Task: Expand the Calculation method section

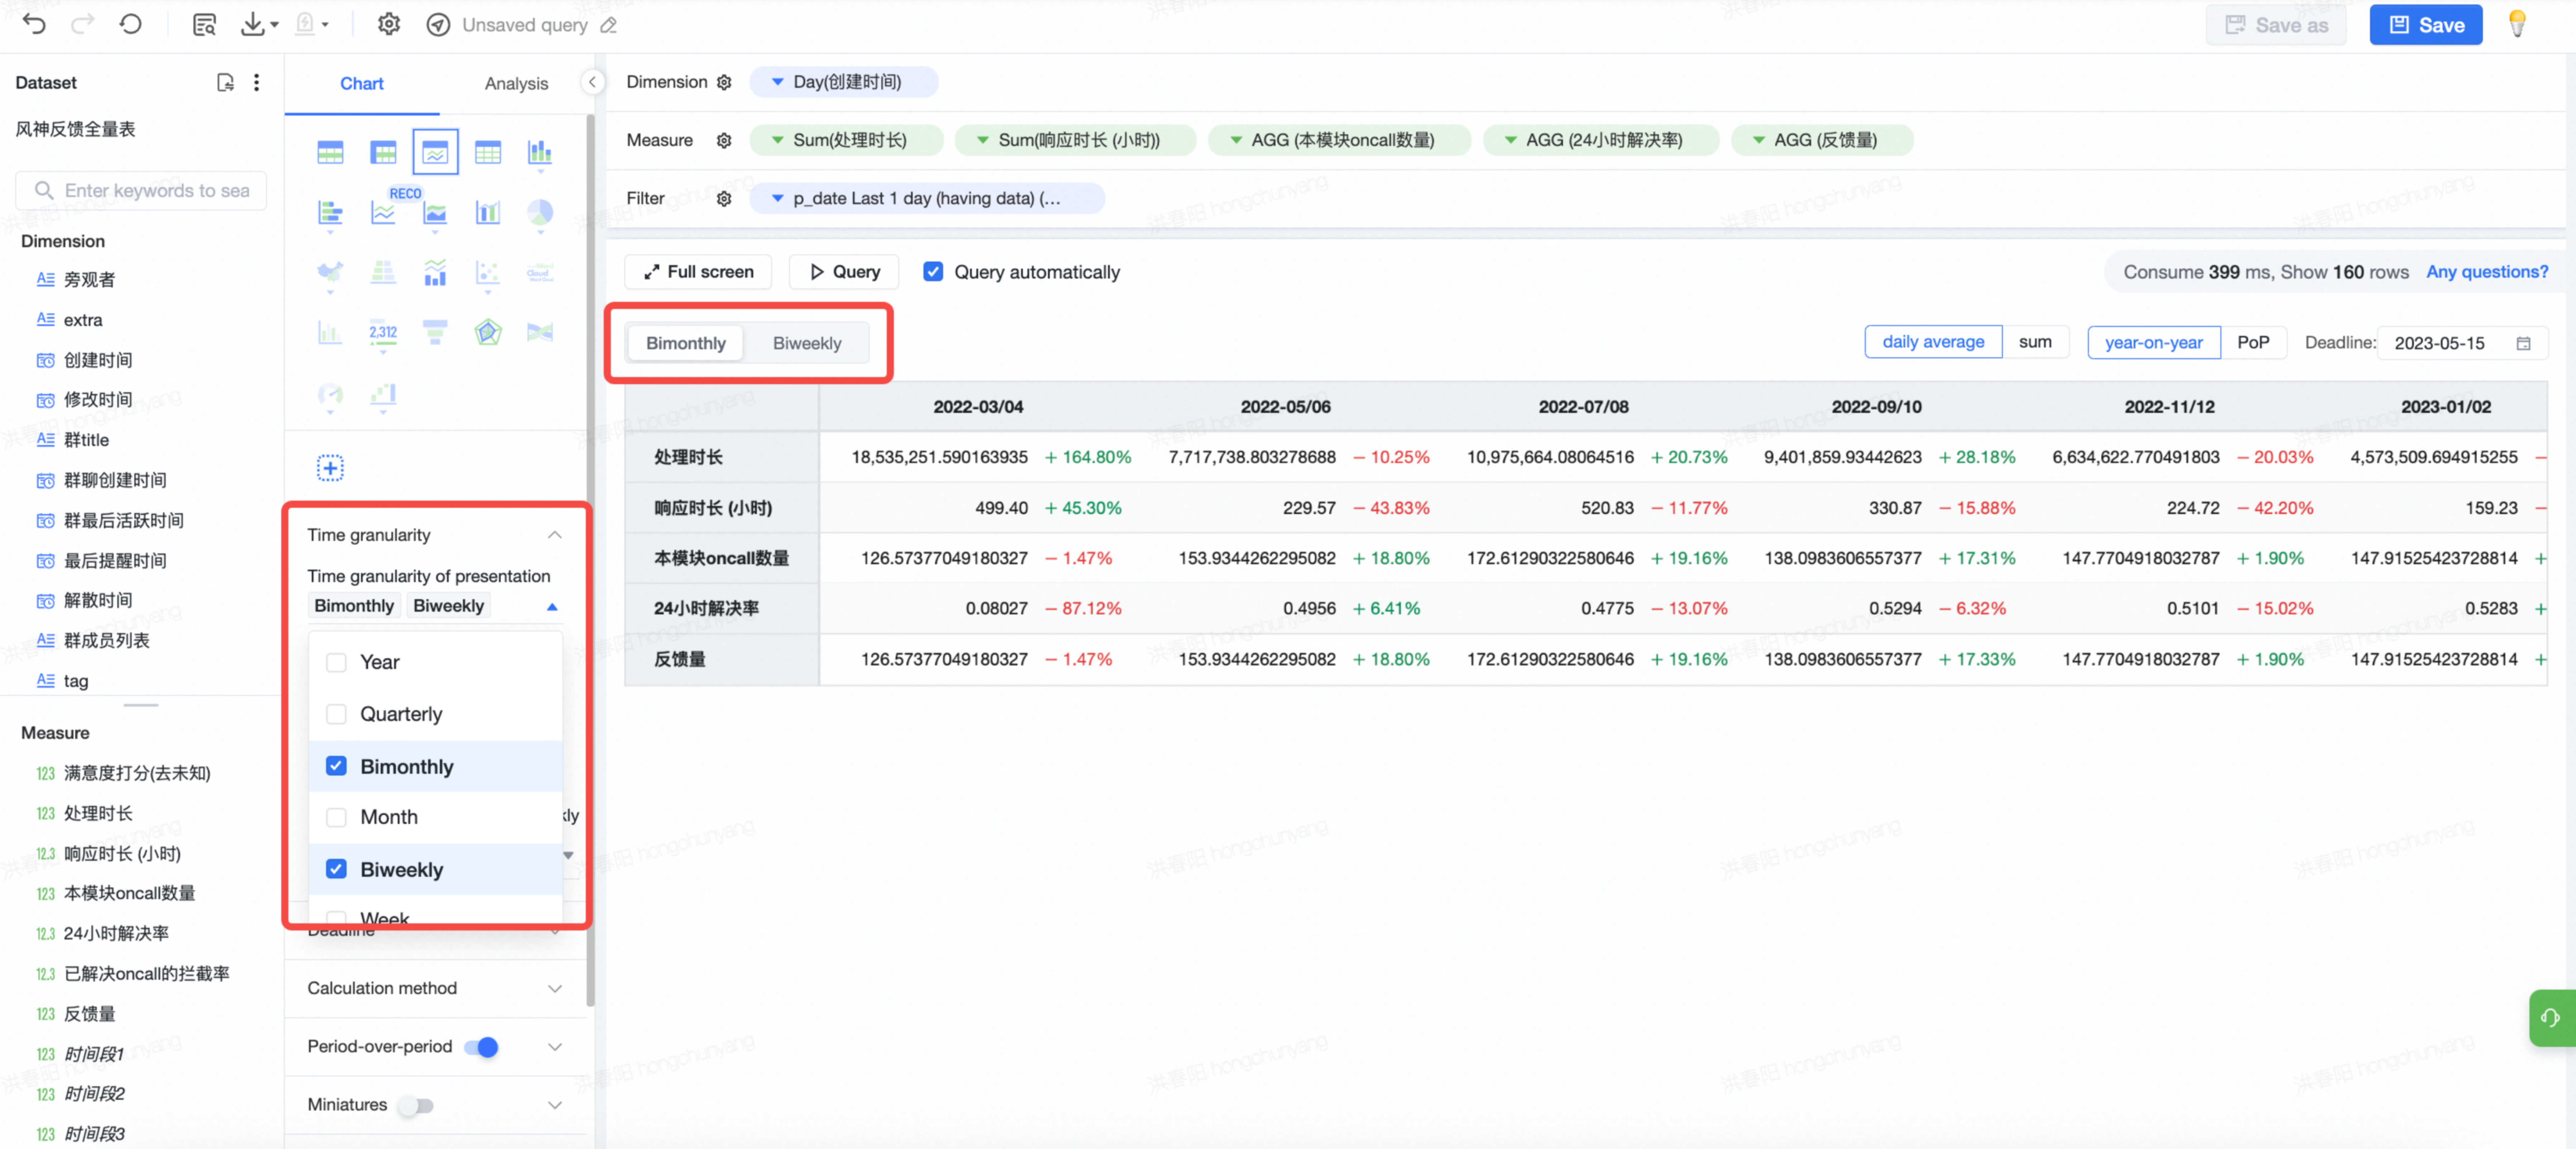Action: tap(555, 988)
